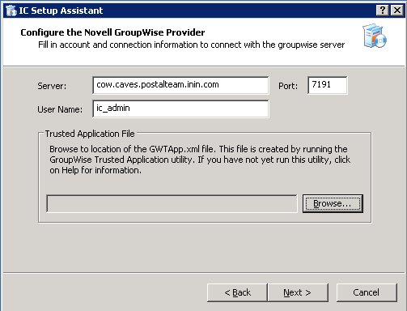Click the subtitle about connecting to groupwise server
This screenshot has height=311, width=407.
192,45
